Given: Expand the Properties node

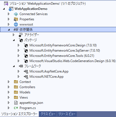Looking at the screenshot, I should (9, 19).
